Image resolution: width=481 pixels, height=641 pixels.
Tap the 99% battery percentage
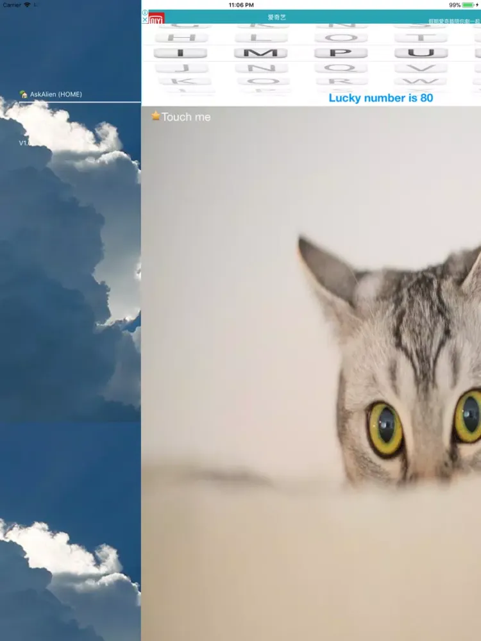click(455, 5)
